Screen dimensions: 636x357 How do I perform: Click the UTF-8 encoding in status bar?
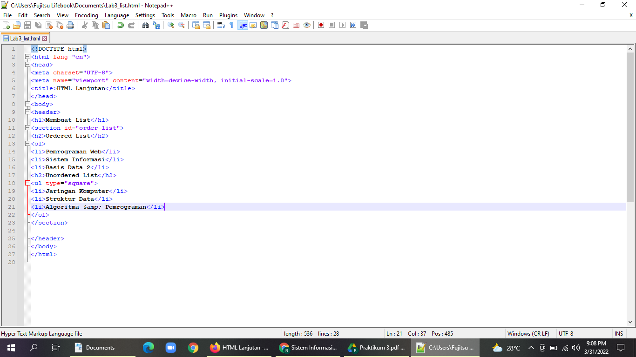(566, 334)
